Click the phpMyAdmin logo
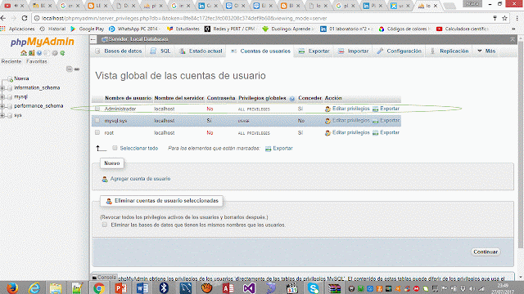The height and width of the screenshot is (294, 524). tap(43, 42)
